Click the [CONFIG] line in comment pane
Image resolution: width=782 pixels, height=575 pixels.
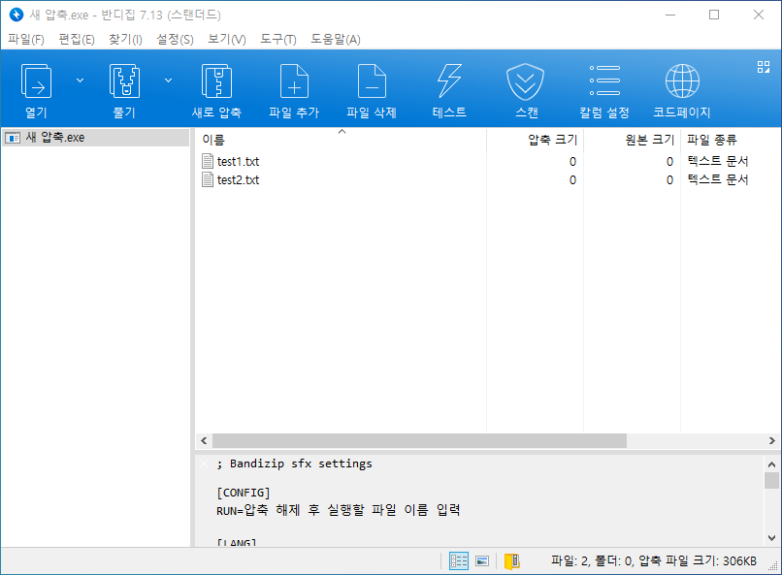pos(244,493)
